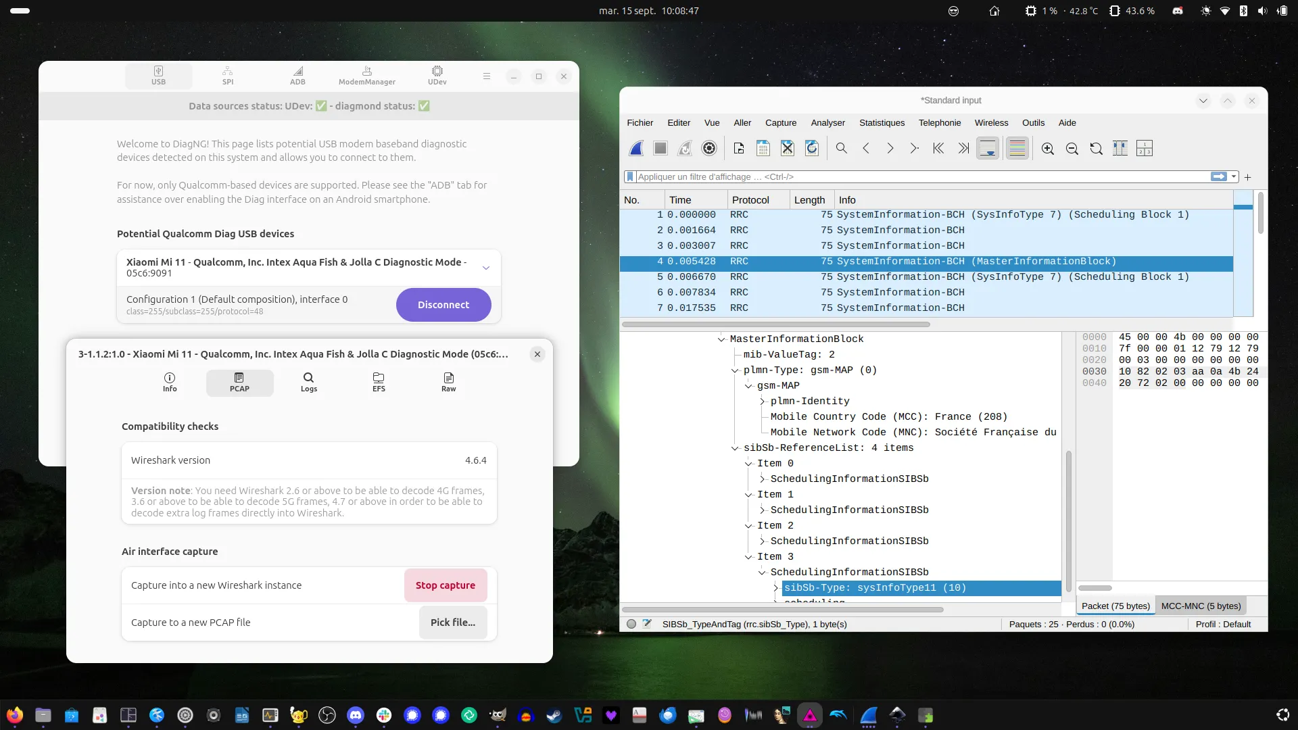Screen dimensions: 1298x730
Task: Open the display filter bookmark menu
Action: click(630, 176)
